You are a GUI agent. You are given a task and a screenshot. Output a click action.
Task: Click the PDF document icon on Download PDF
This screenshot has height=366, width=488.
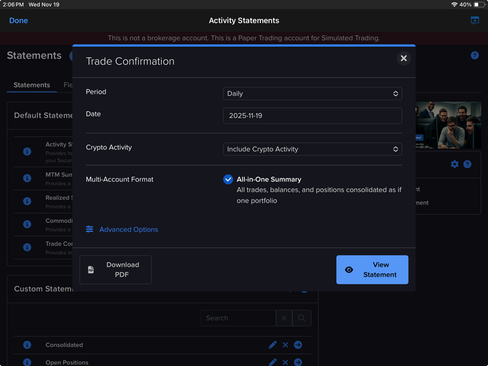[90, 269]
